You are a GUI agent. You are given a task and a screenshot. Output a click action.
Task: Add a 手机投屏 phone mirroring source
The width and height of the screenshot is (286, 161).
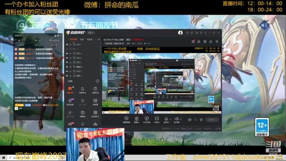147,120
